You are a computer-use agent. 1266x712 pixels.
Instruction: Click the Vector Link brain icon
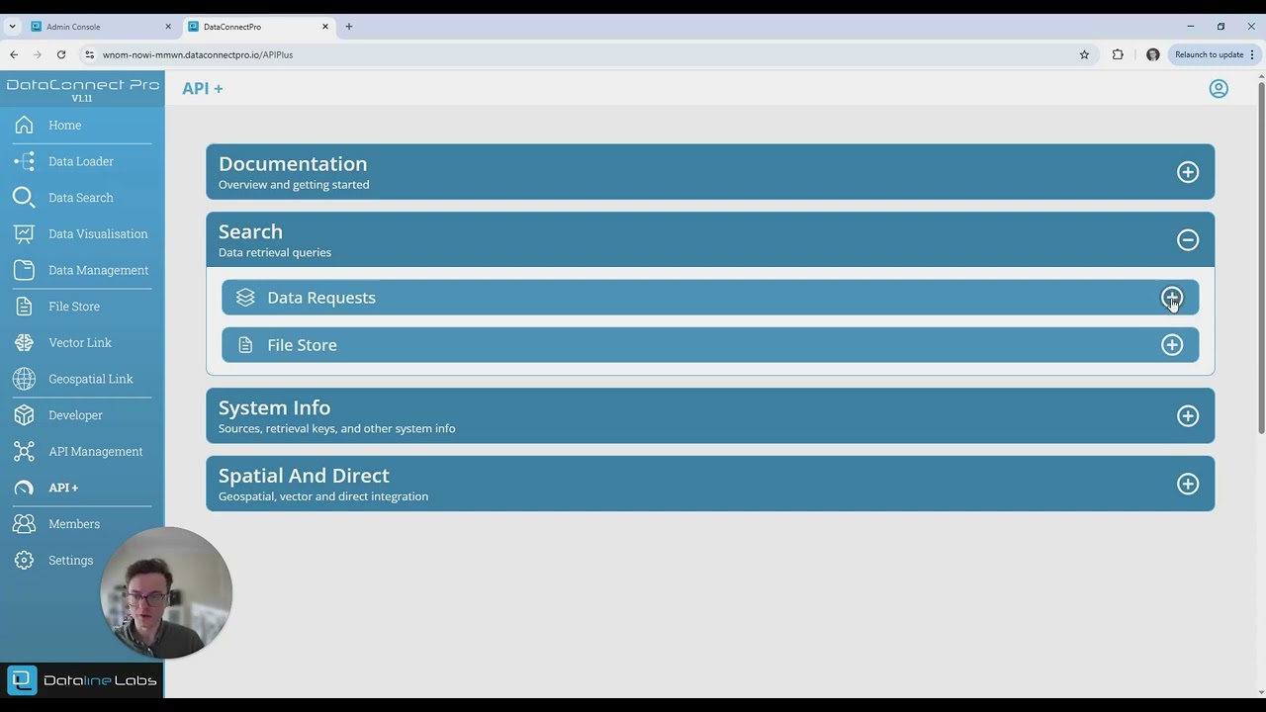(x=24, y=342)
